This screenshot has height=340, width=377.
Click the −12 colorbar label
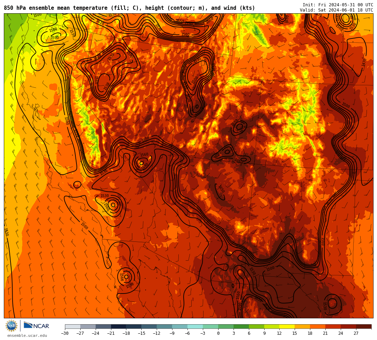tap(157, 333)
